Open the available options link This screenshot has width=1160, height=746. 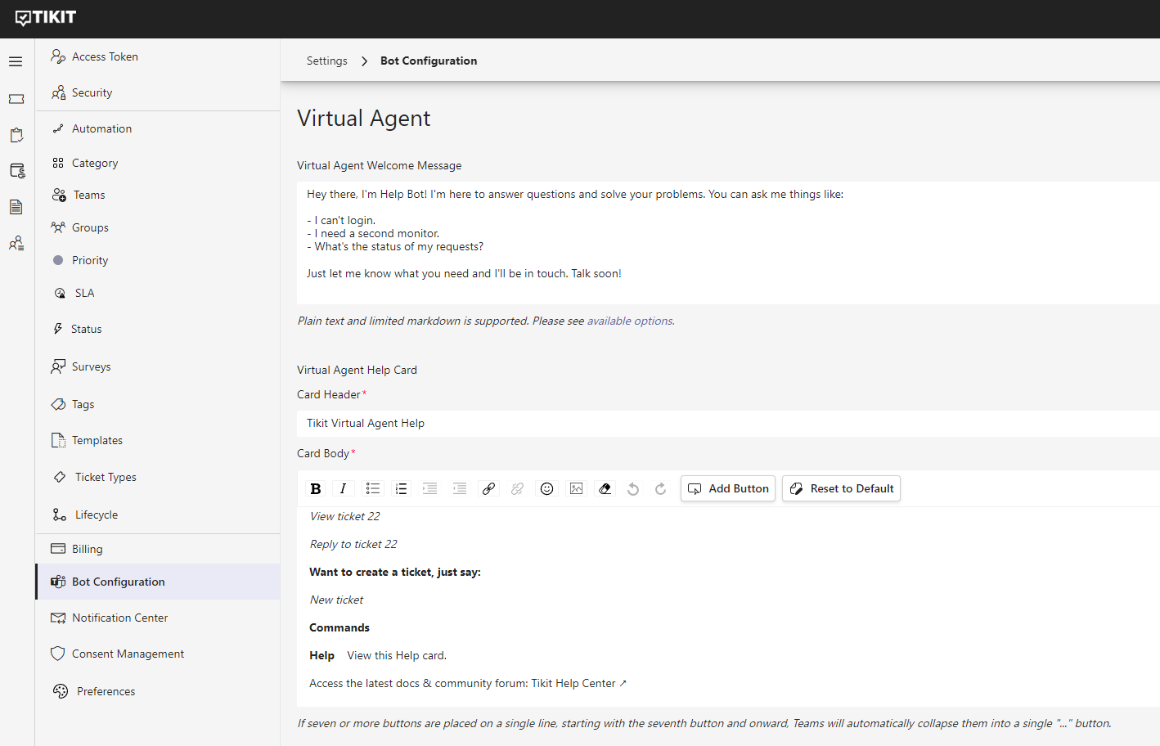point(630,321)
